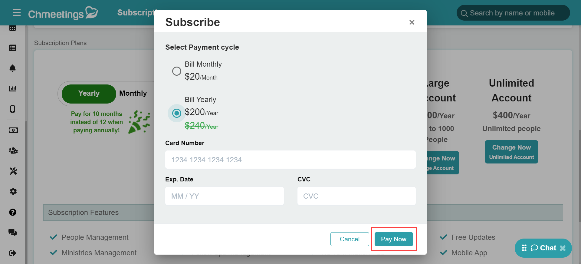Screen dimensions: 581x264
Task: Focus the Exp. Date field
Action: (x=225, y=196)
